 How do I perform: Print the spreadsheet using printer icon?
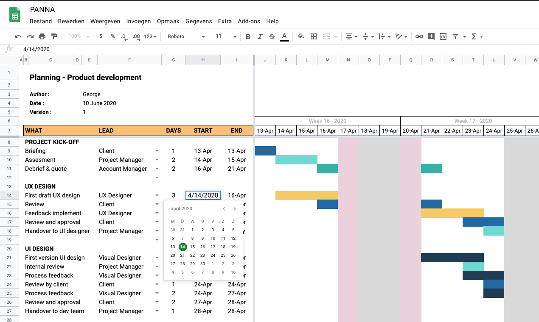(x=42, y=36)
